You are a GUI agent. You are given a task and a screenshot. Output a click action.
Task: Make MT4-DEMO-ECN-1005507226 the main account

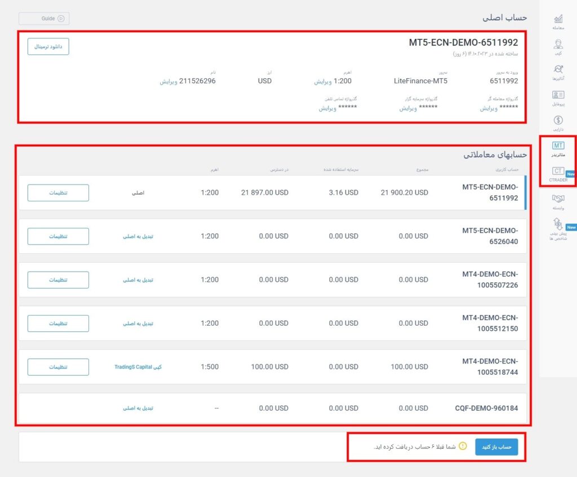coord(138,280)
